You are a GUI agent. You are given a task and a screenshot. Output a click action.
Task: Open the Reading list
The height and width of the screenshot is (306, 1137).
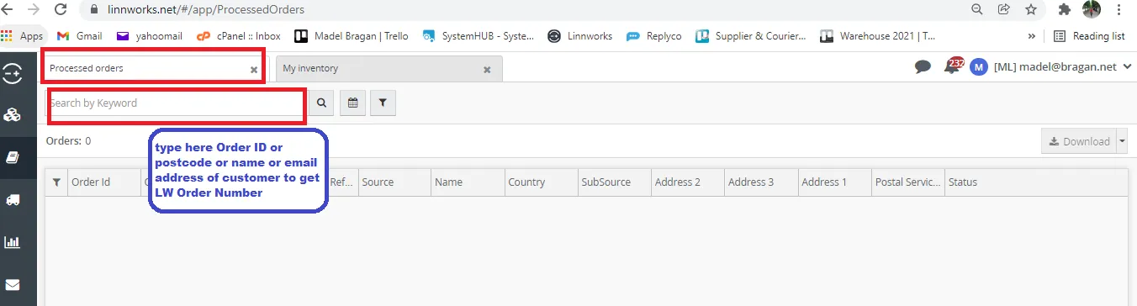point(1089,36)
